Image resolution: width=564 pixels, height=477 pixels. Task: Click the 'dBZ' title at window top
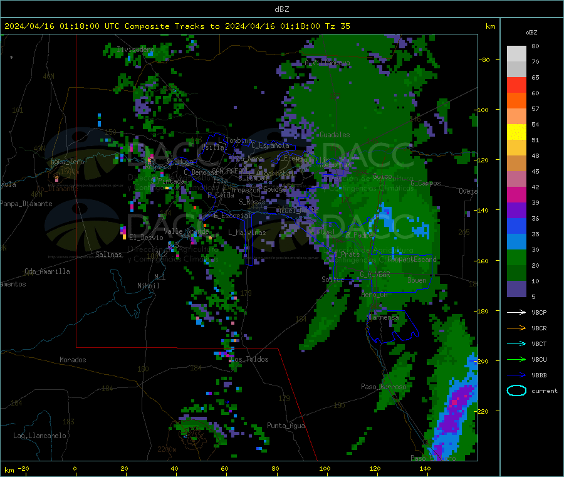281,9
